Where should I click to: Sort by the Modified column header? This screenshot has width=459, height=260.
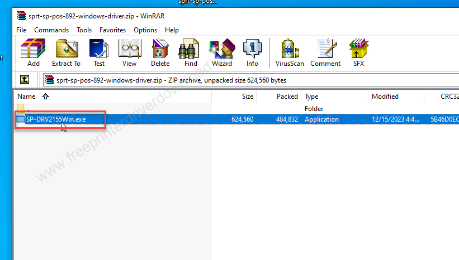pyautogui.click(x=396, y=97)
